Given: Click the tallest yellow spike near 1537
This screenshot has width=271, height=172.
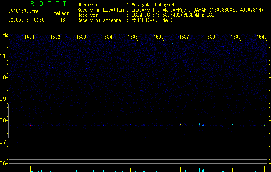Looking at the screenshot, I should click(185, 167).
